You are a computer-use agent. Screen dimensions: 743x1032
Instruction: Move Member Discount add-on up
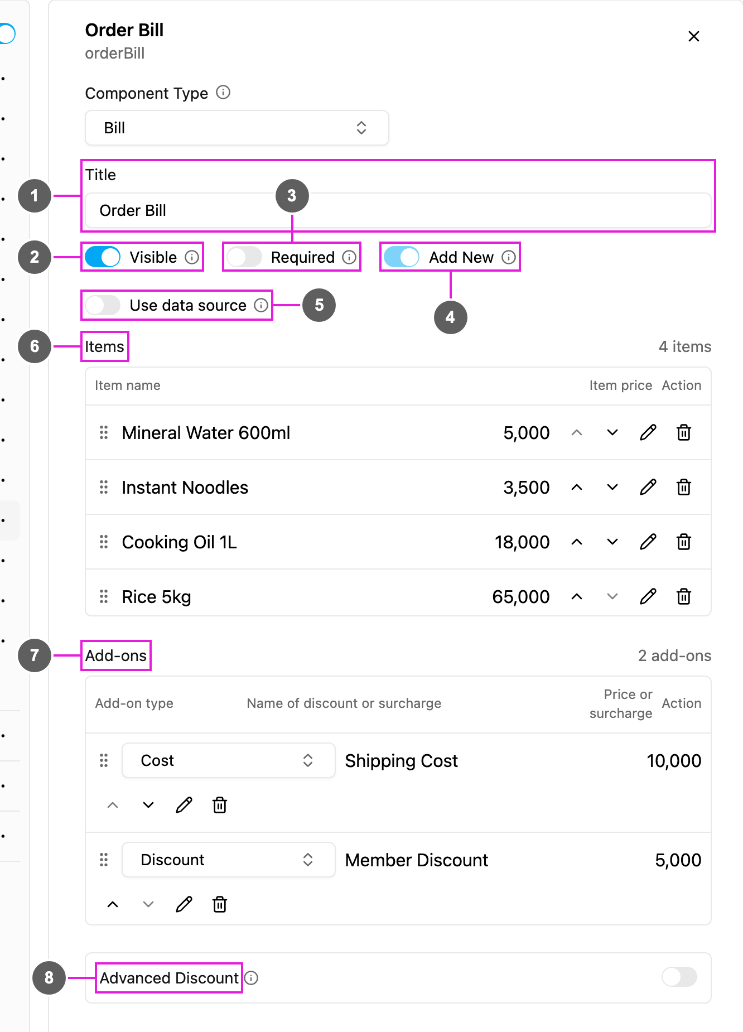point(113,904)
